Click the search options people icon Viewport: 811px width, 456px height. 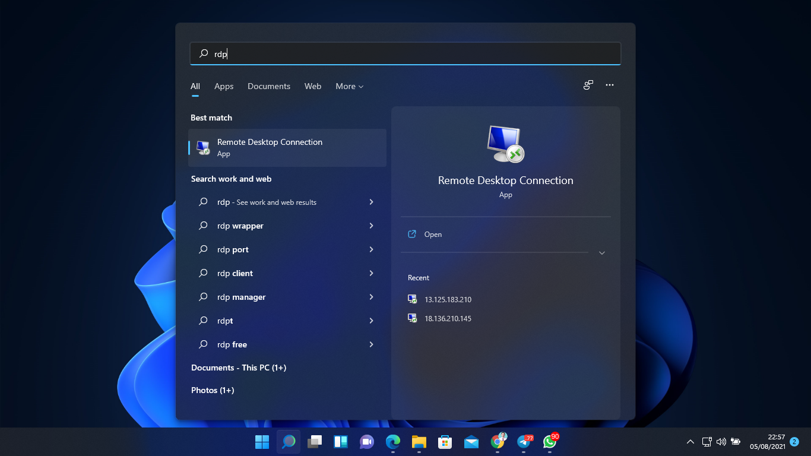click(588, 85)
